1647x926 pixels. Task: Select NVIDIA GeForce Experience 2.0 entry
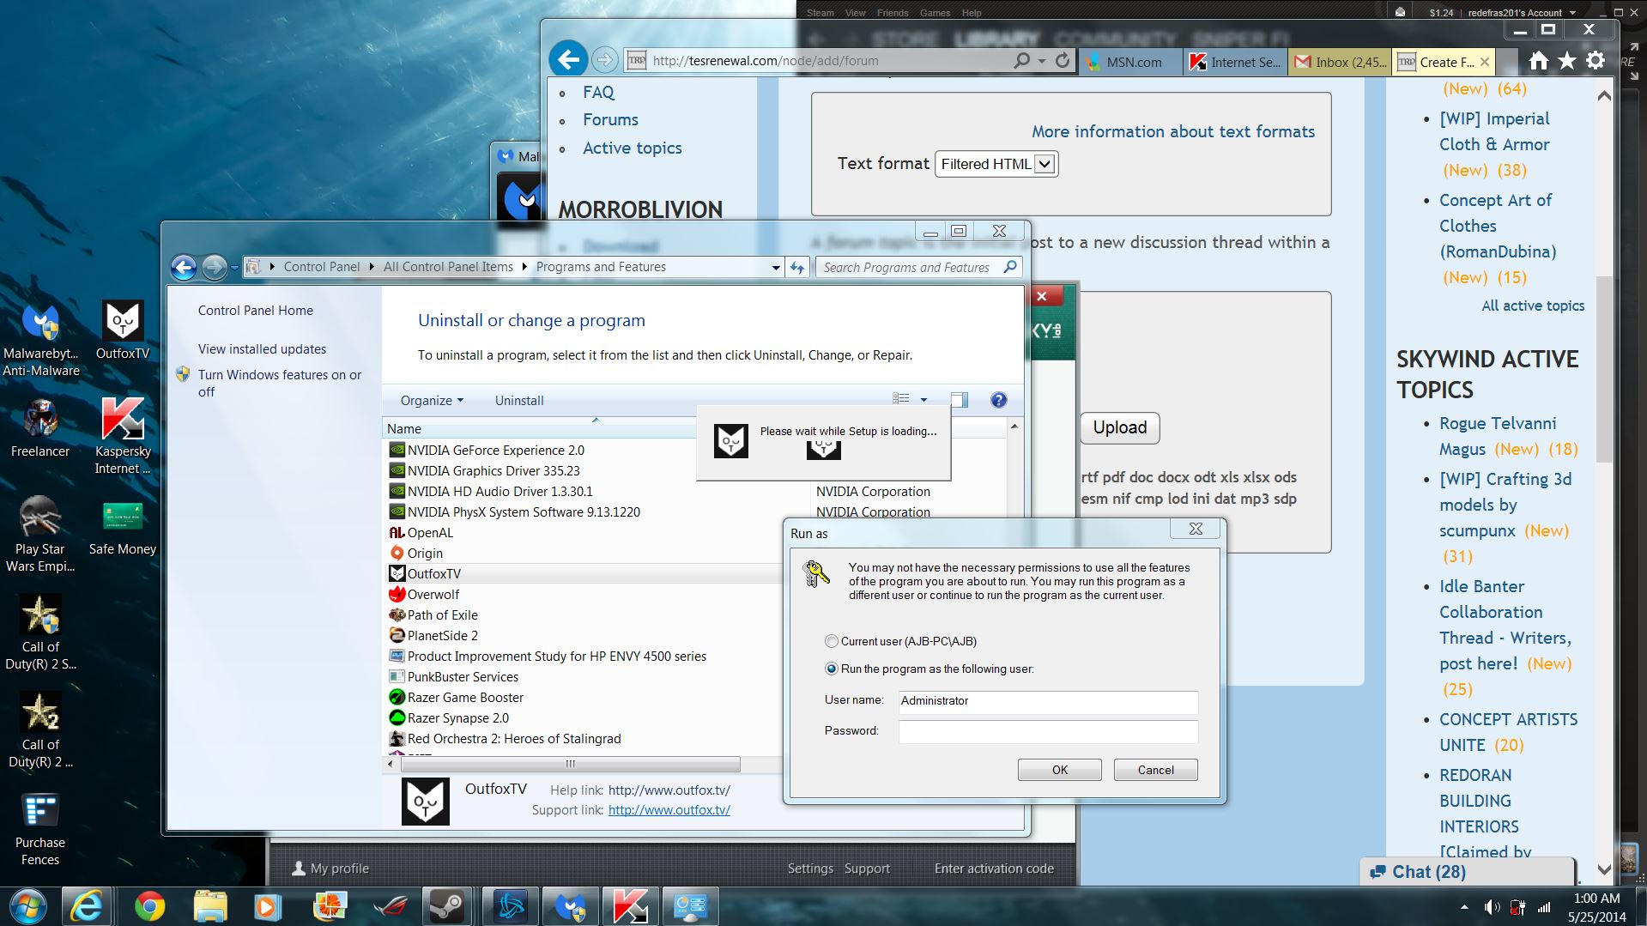[x=495, y=451]
